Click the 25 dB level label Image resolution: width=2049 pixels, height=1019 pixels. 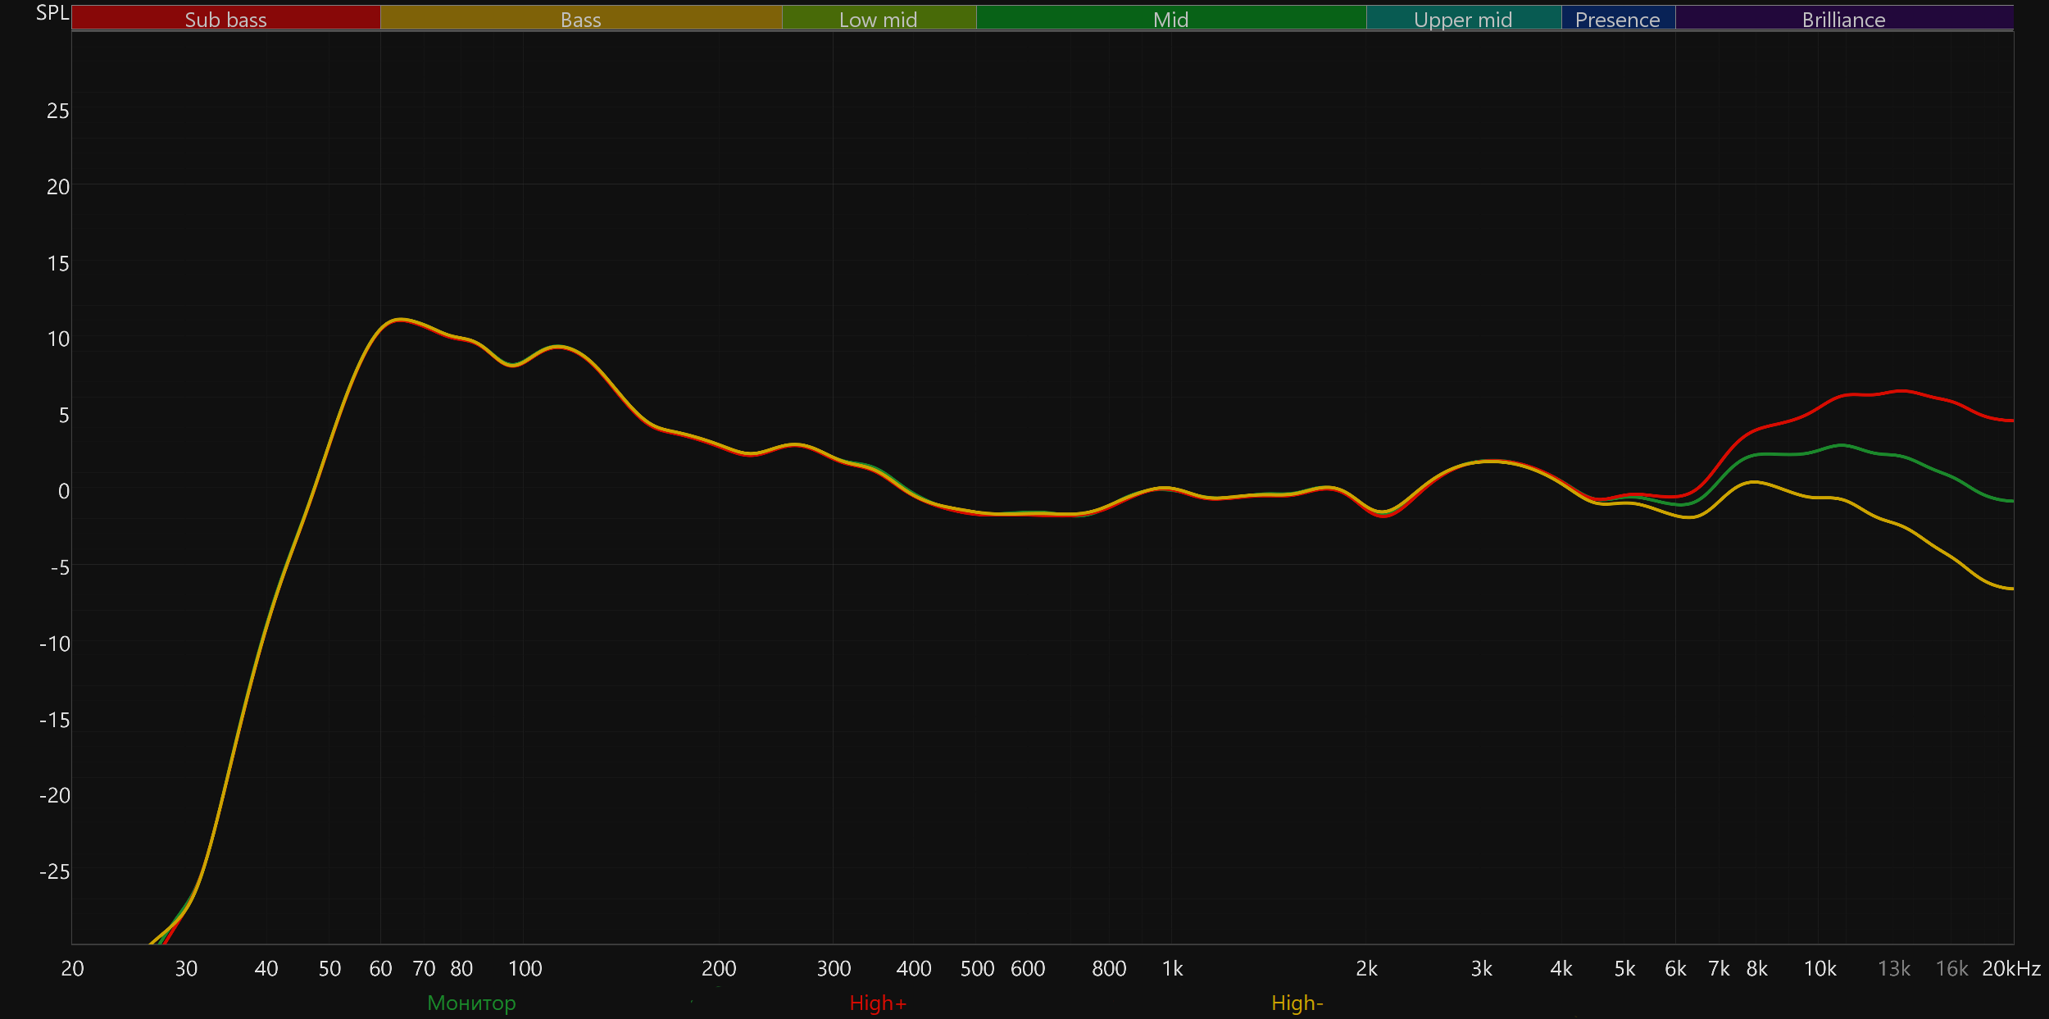point(57,111)
